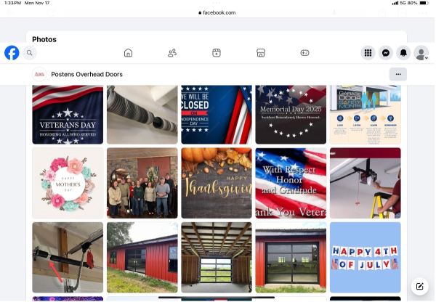
Task: Click the Postens Overhead Doors page logo
Action: pyautogui.click(x=39, y=74)
